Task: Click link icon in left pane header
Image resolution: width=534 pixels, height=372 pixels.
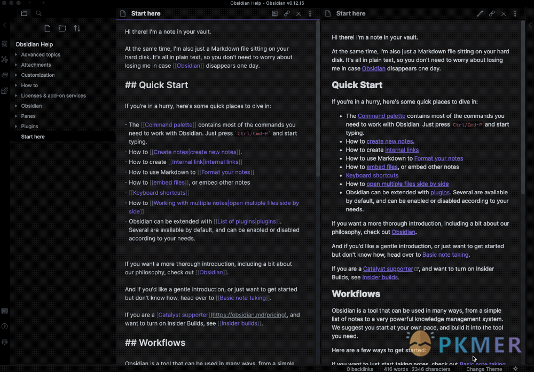Action: click(x=287, y=14)
